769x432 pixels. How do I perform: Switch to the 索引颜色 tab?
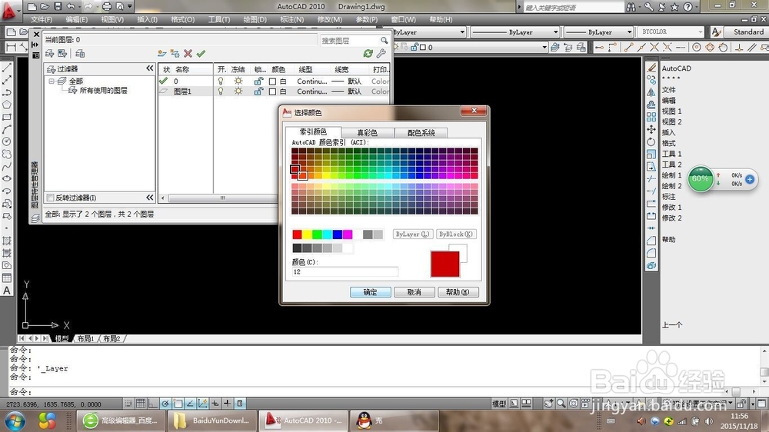tap(313, 132)
